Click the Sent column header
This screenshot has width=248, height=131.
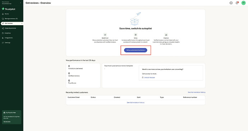tap(138, 97)
